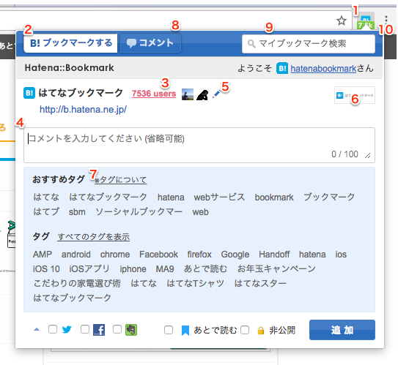Open the ※タグについて help link
The width and height of the screenshot is (398, 365).
coord(120,180)
